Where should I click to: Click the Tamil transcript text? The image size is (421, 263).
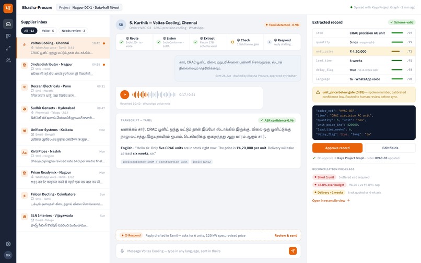coord(206,133)
